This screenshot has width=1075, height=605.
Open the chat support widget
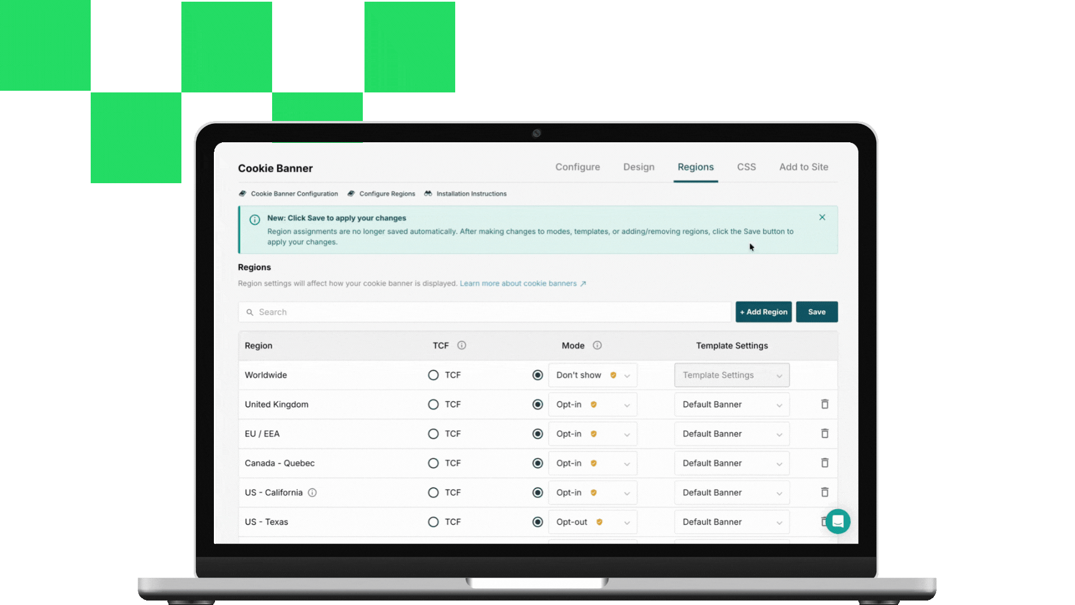(x=838, y=522)
